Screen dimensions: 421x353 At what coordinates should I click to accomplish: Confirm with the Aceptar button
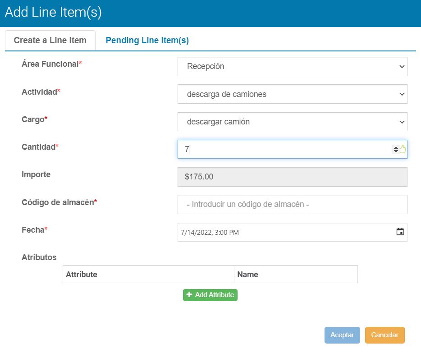(x=342, y=335)
